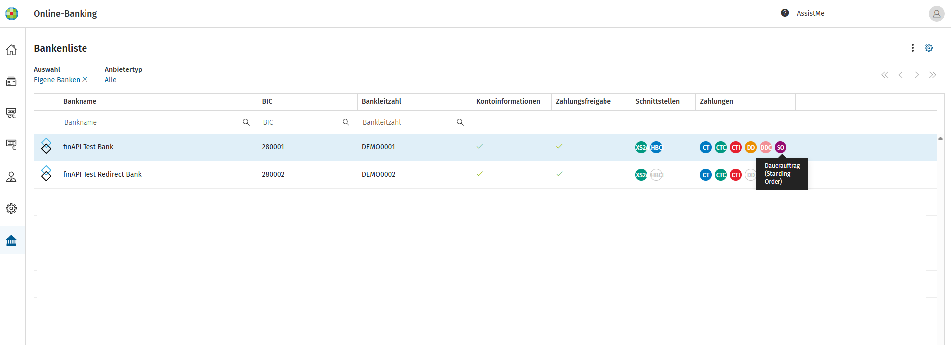Click the SO standing order badge
The width and height of the screenshot is (951, 345).
(x=780, y=147)
